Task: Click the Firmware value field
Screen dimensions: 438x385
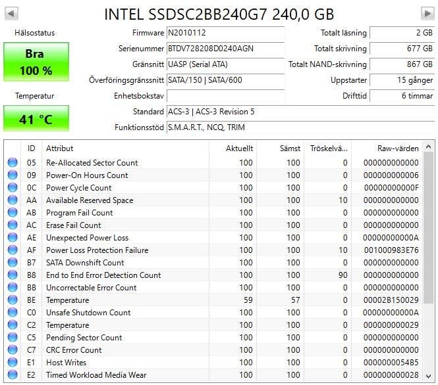Action: coord(225,33)
